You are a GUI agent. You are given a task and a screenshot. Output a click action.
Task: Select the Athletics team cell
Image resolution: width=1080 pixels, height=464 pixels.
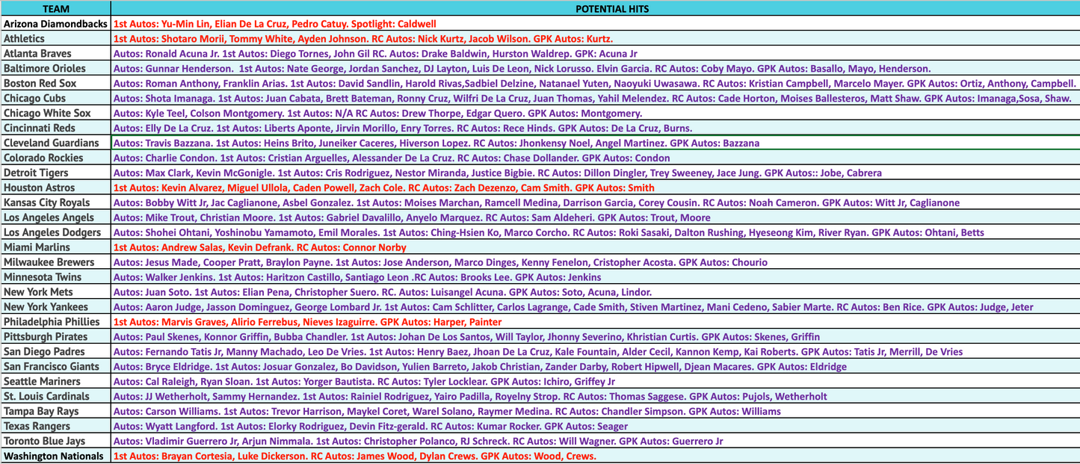55,39
